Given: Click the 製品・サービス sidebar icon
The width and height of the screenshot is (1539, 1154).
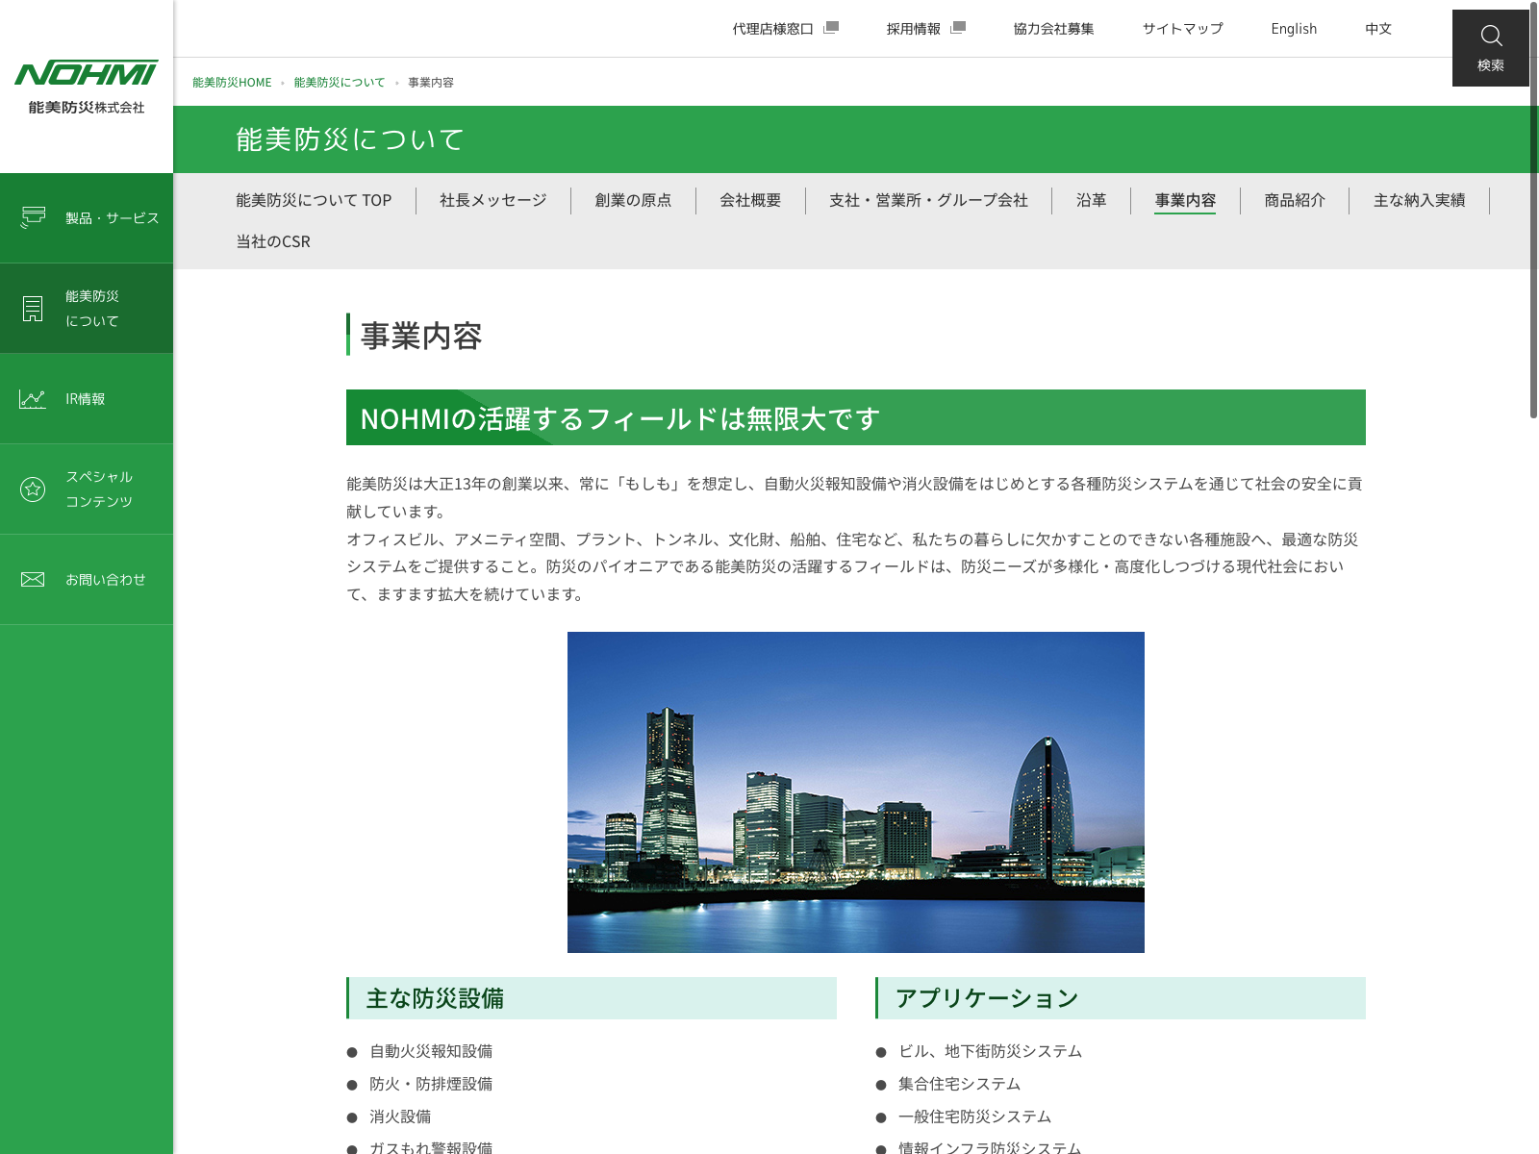Looking at the screenshot, I should 33,217.
